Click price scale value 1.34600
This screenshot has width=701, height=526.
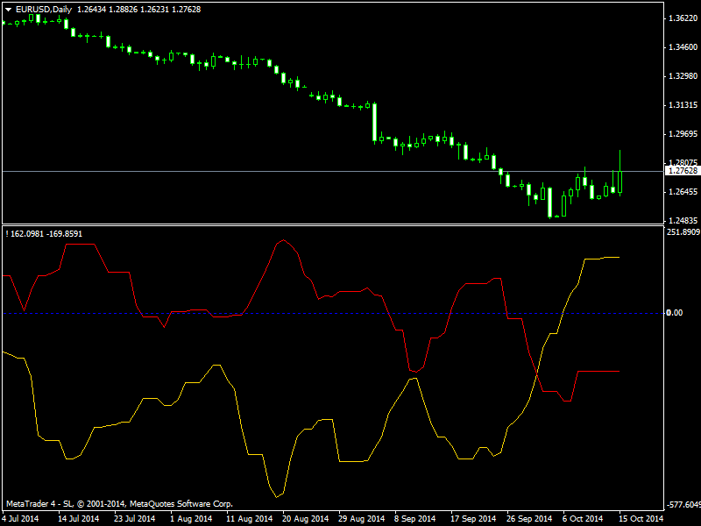(683, 47)
